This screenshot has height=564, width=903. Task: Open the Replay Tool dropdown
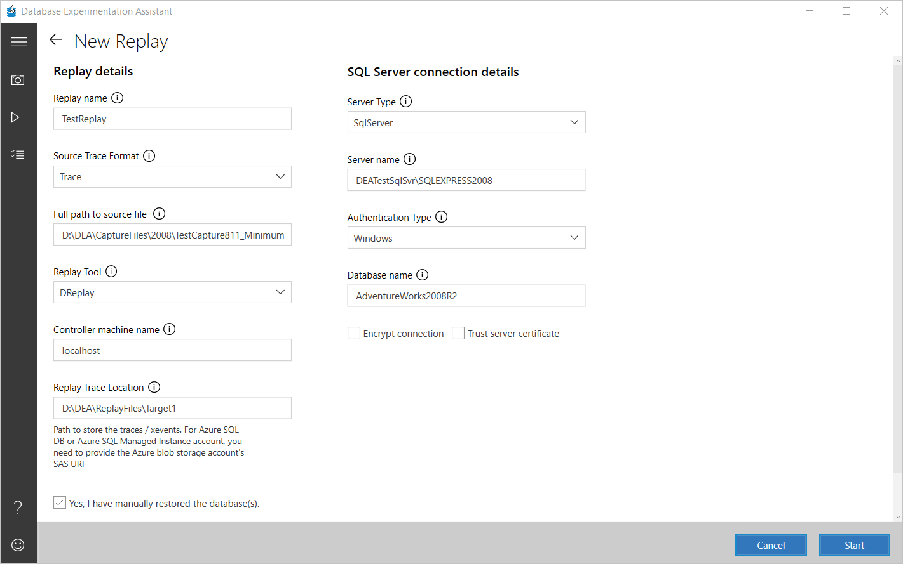point(172,292)
